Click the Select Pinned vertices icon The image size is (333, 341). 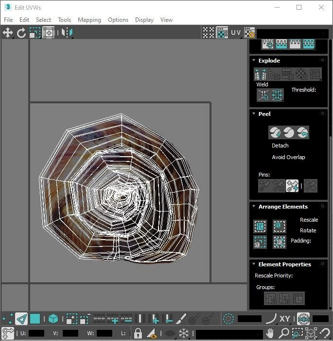pos(310,186)
